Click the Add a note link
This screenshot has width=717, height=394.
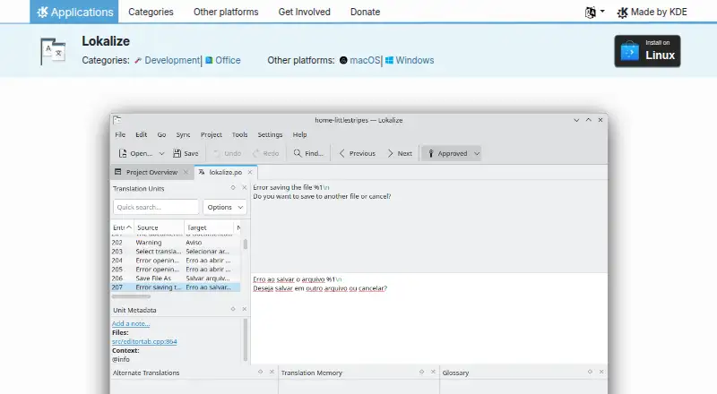(131, 323)
